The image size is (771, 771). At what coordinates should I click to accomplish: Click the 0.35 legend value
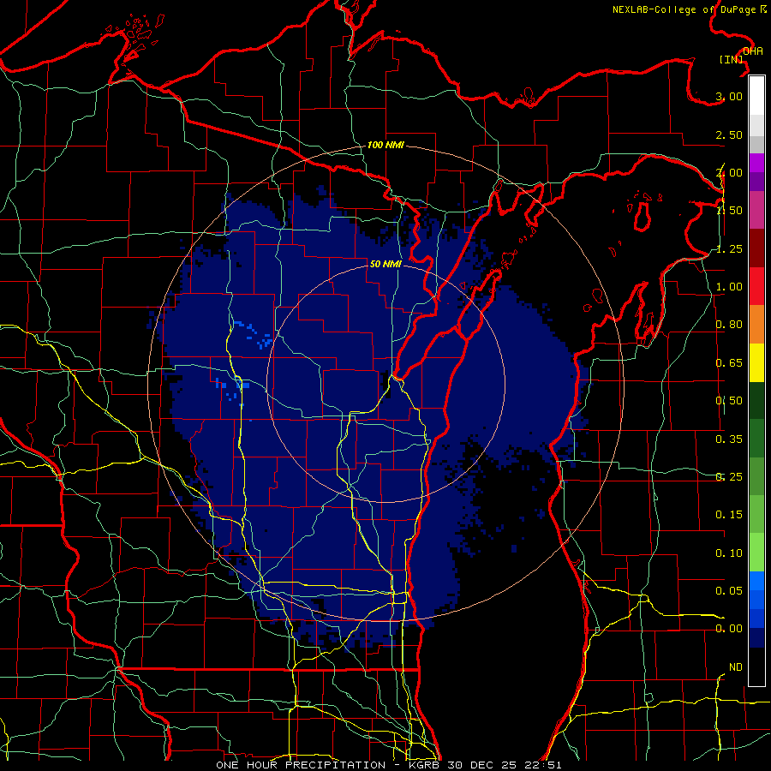click(x=729, y=439)
